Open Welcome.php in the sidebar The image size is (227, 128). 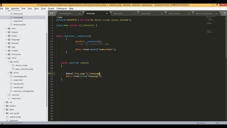click(20, 25)
